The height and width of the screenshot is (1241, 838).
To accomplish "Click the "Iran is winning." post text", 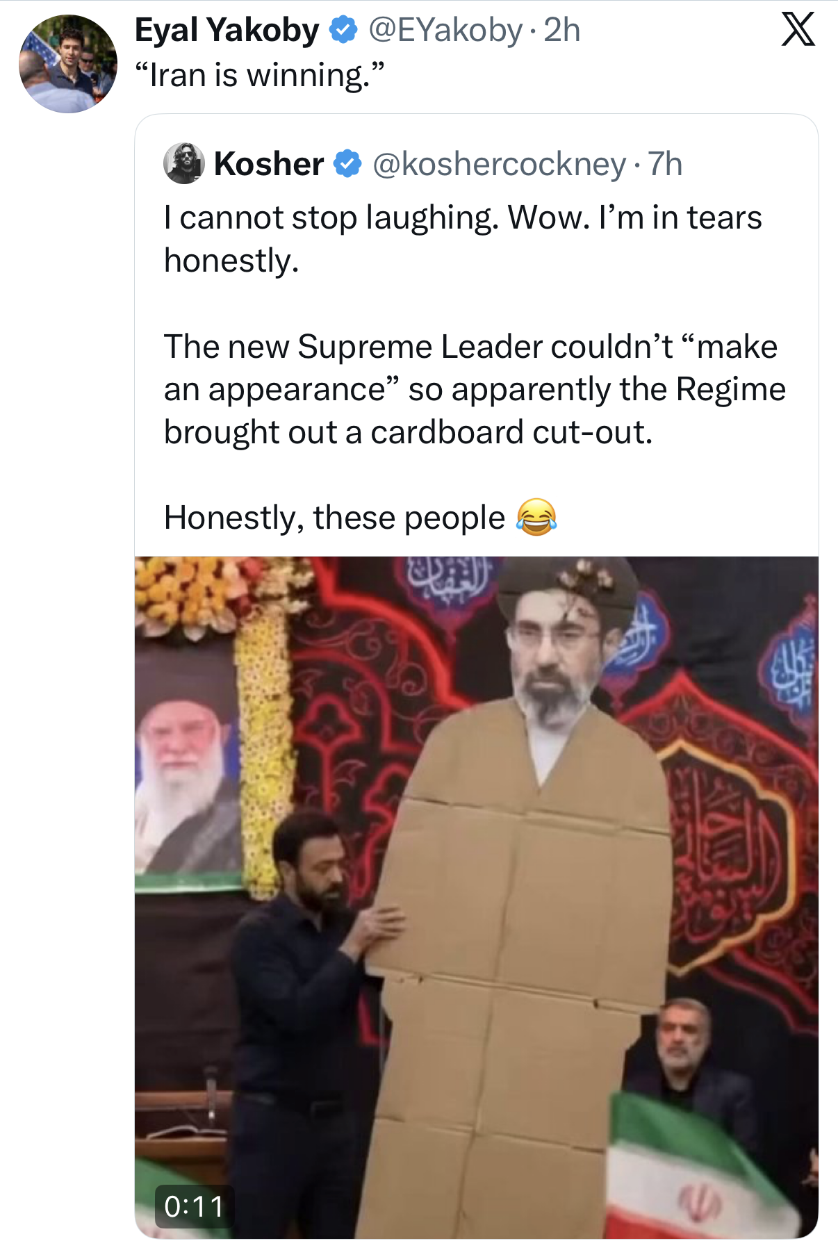I will pos(259,75).
